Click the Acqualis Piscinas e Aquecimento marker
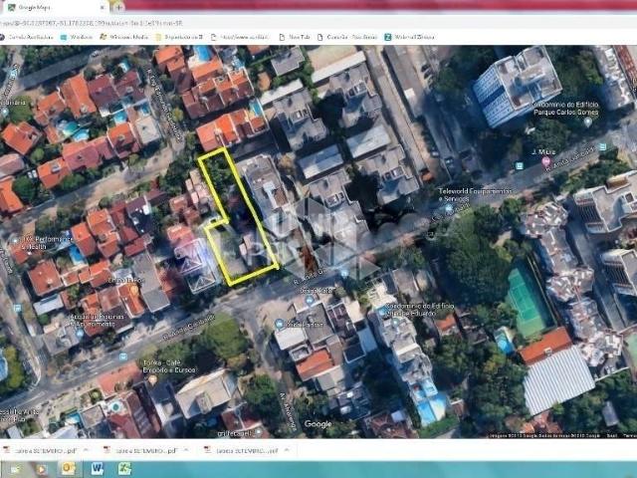Viewport: 637px width, 478px height. 80,334
